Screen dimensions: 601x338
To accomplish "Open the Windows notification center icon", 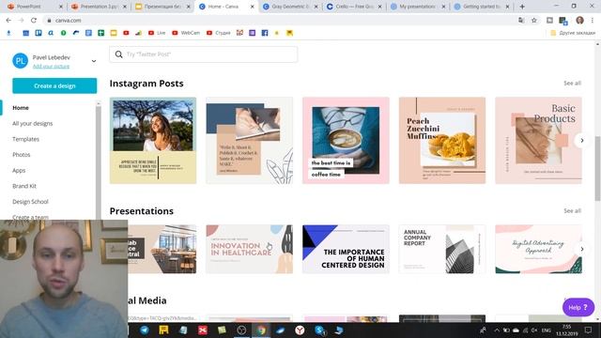I will pyautogui.click(x=589, y=330).
